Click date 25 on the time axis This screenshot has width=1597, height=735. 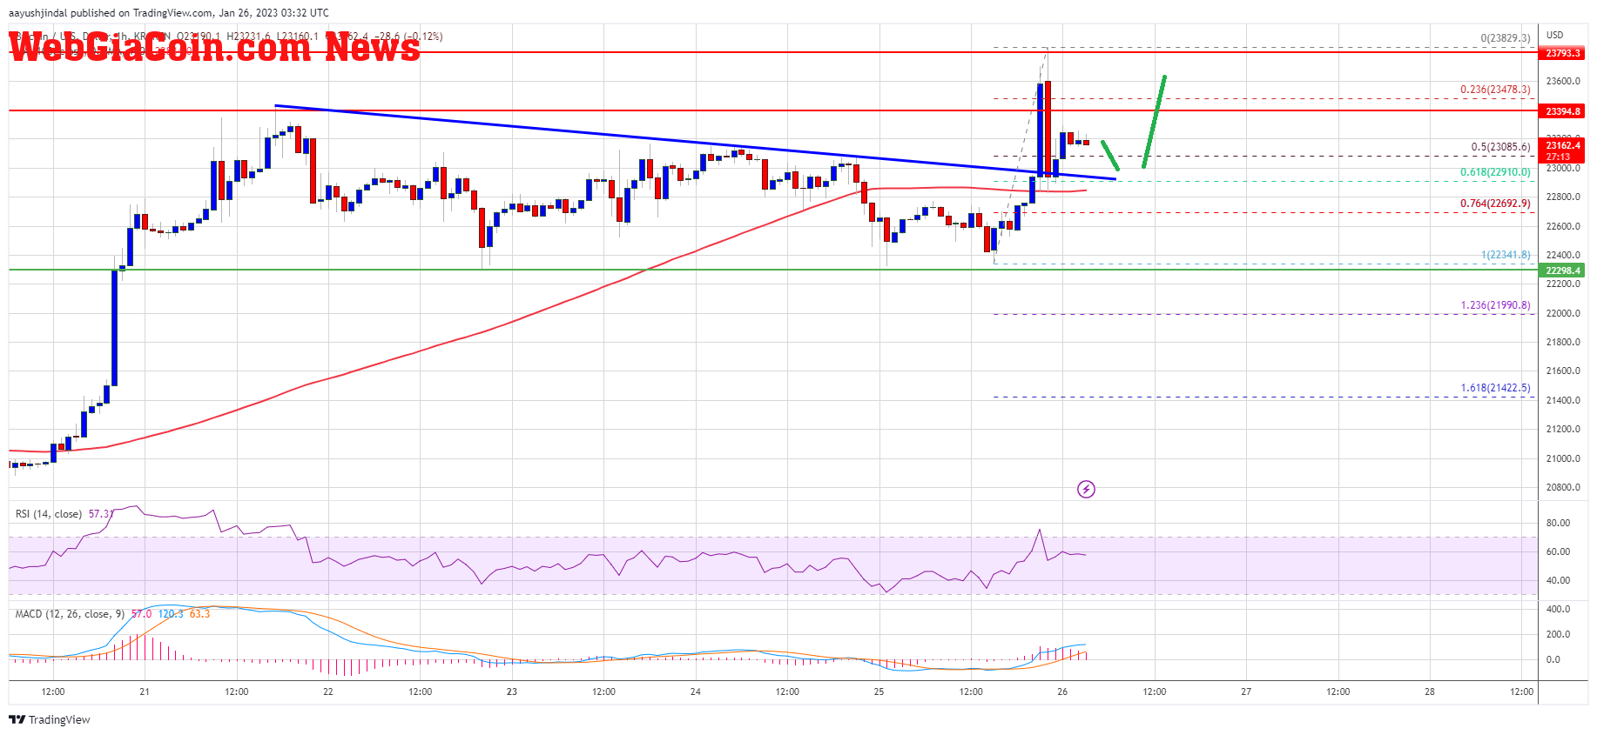click(879, 692)
